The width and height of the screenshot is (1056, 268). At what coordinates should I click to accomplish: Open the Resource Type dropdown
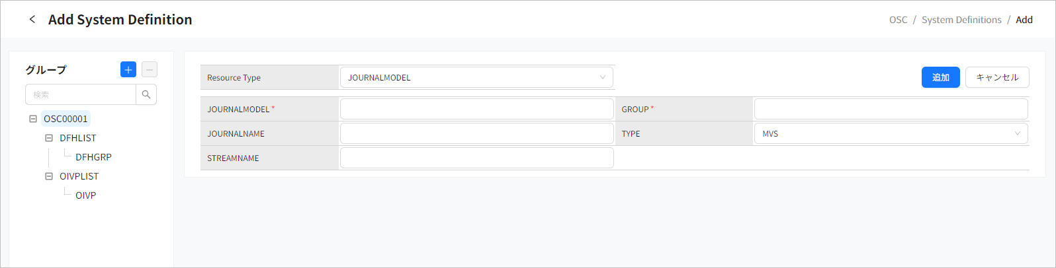pyautogui.click(x=476, y=77)
